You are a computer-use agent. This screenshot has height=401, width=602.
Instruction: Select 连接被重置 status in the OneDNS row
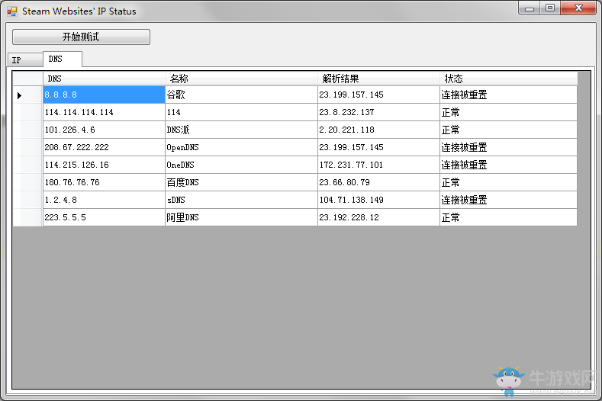tap(509, 165)
